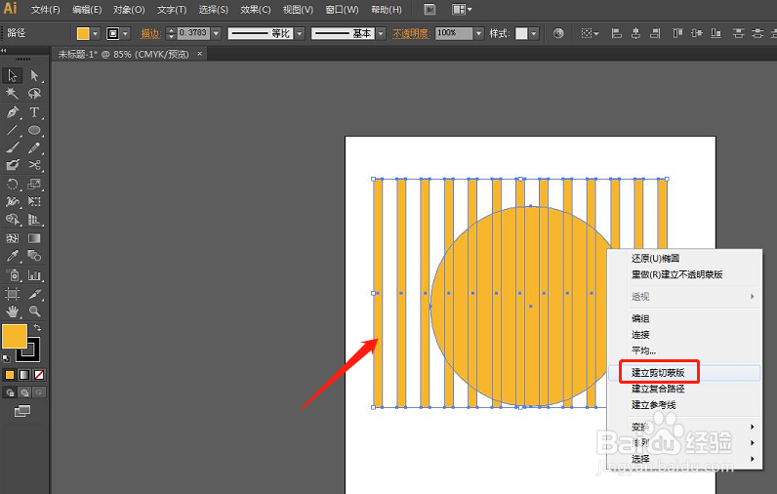The width and height of the screenshot is (777, 494).
Task: Reset to default fill and stroke
Action: click(x=6, y=357)
